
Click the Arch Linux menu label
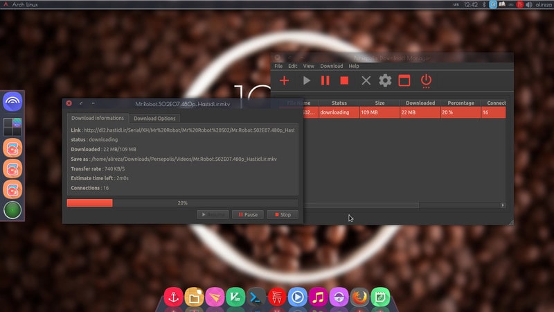pyautogui.click(x=25, y=5)
